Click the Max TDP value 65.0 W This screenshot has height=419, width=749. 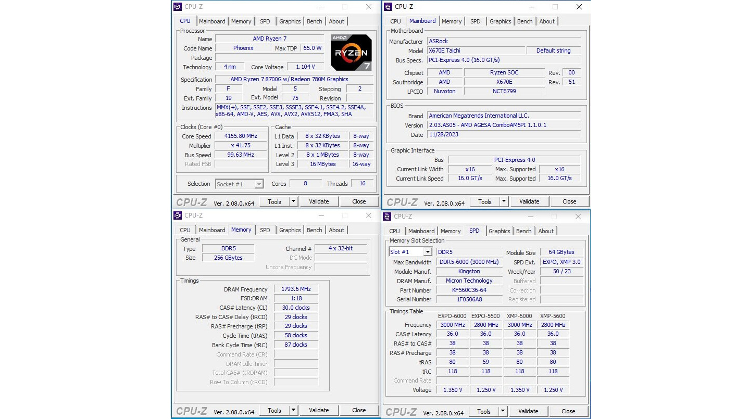(x=313, y=48)
